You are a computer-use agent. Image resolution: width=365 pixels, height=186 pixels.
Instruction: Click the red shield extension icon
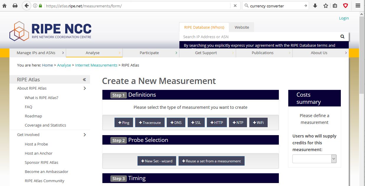point(346,6)
